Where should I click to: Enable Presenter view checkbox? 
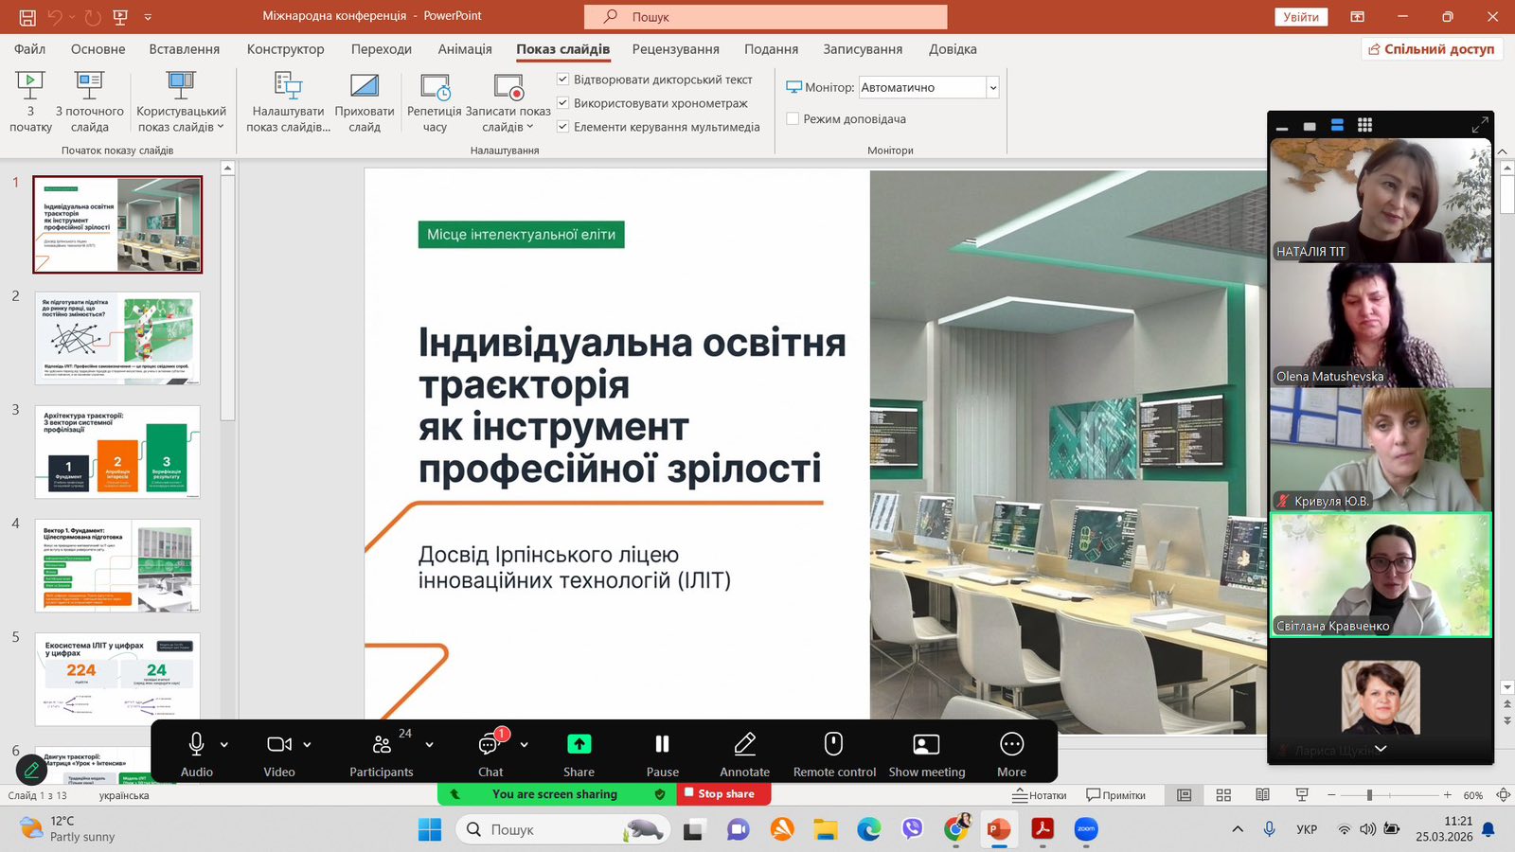(793, 119)
